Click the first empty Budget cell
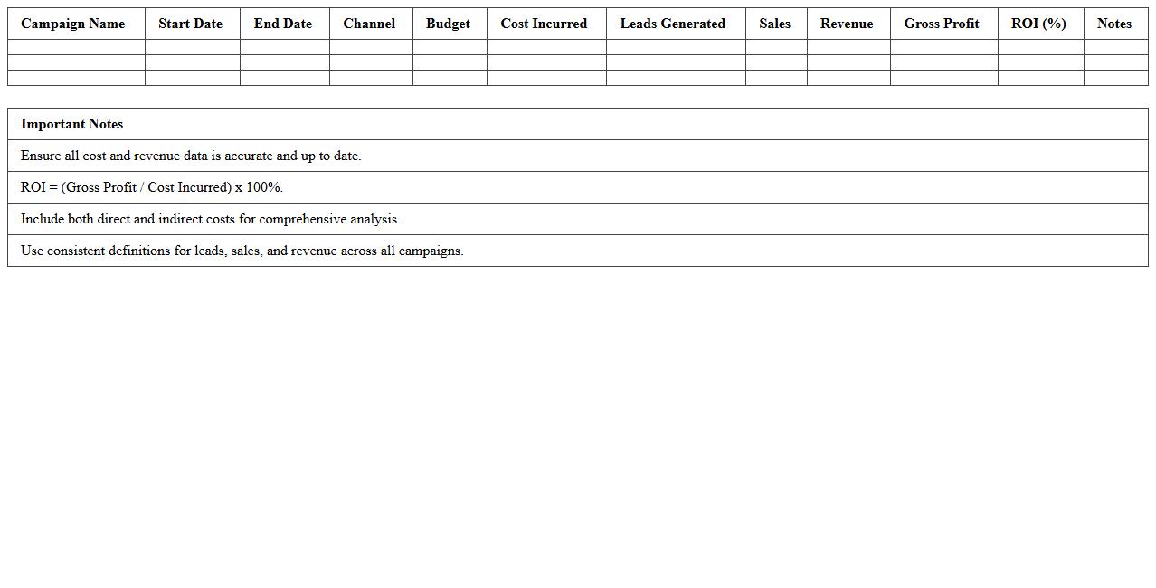Image resolution: width=1156 pixels, height=588 pixels. [x=448, y=46]
